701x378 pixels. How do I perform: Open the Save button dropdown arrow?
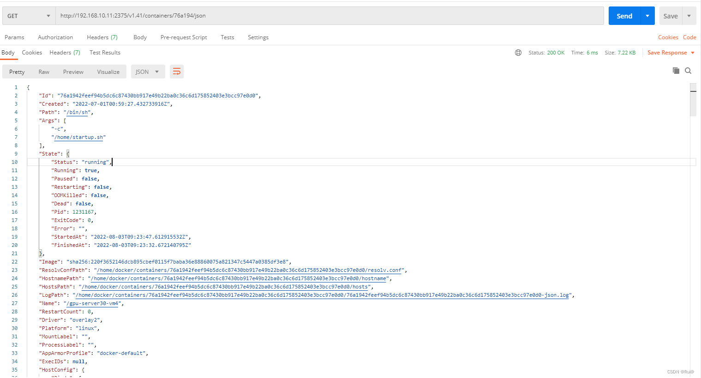tap(689, 15)
